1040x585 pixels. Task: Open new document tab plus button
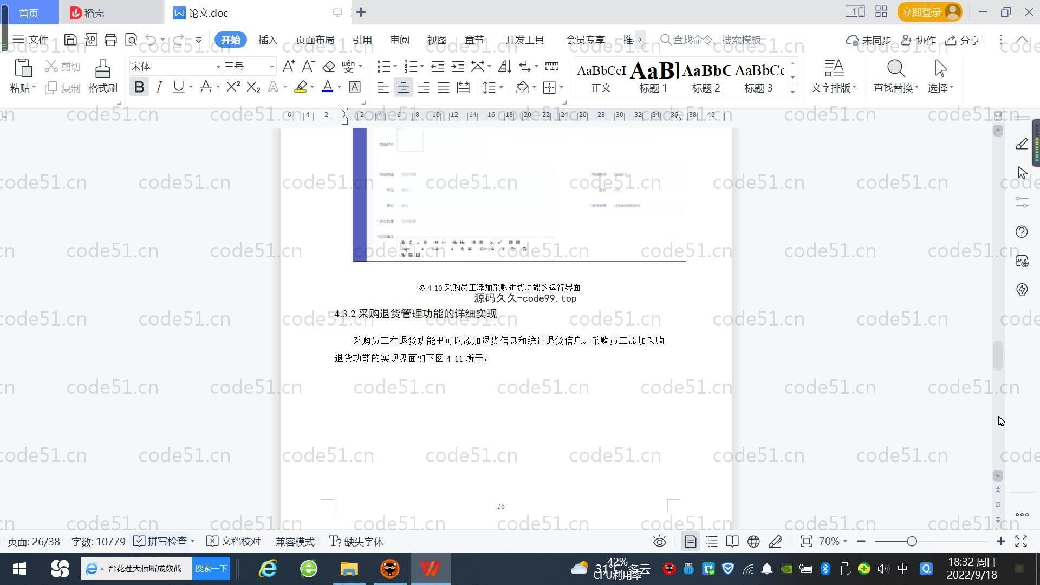click(361, 12)
